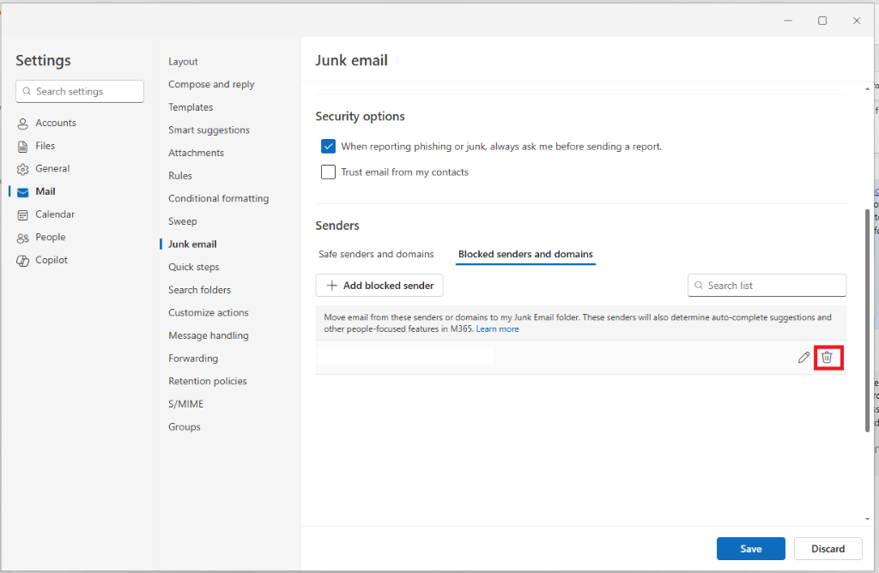The width and height of the screenshot is (879, 573).
Task: Close the Settings window
Action: point(857,21)
